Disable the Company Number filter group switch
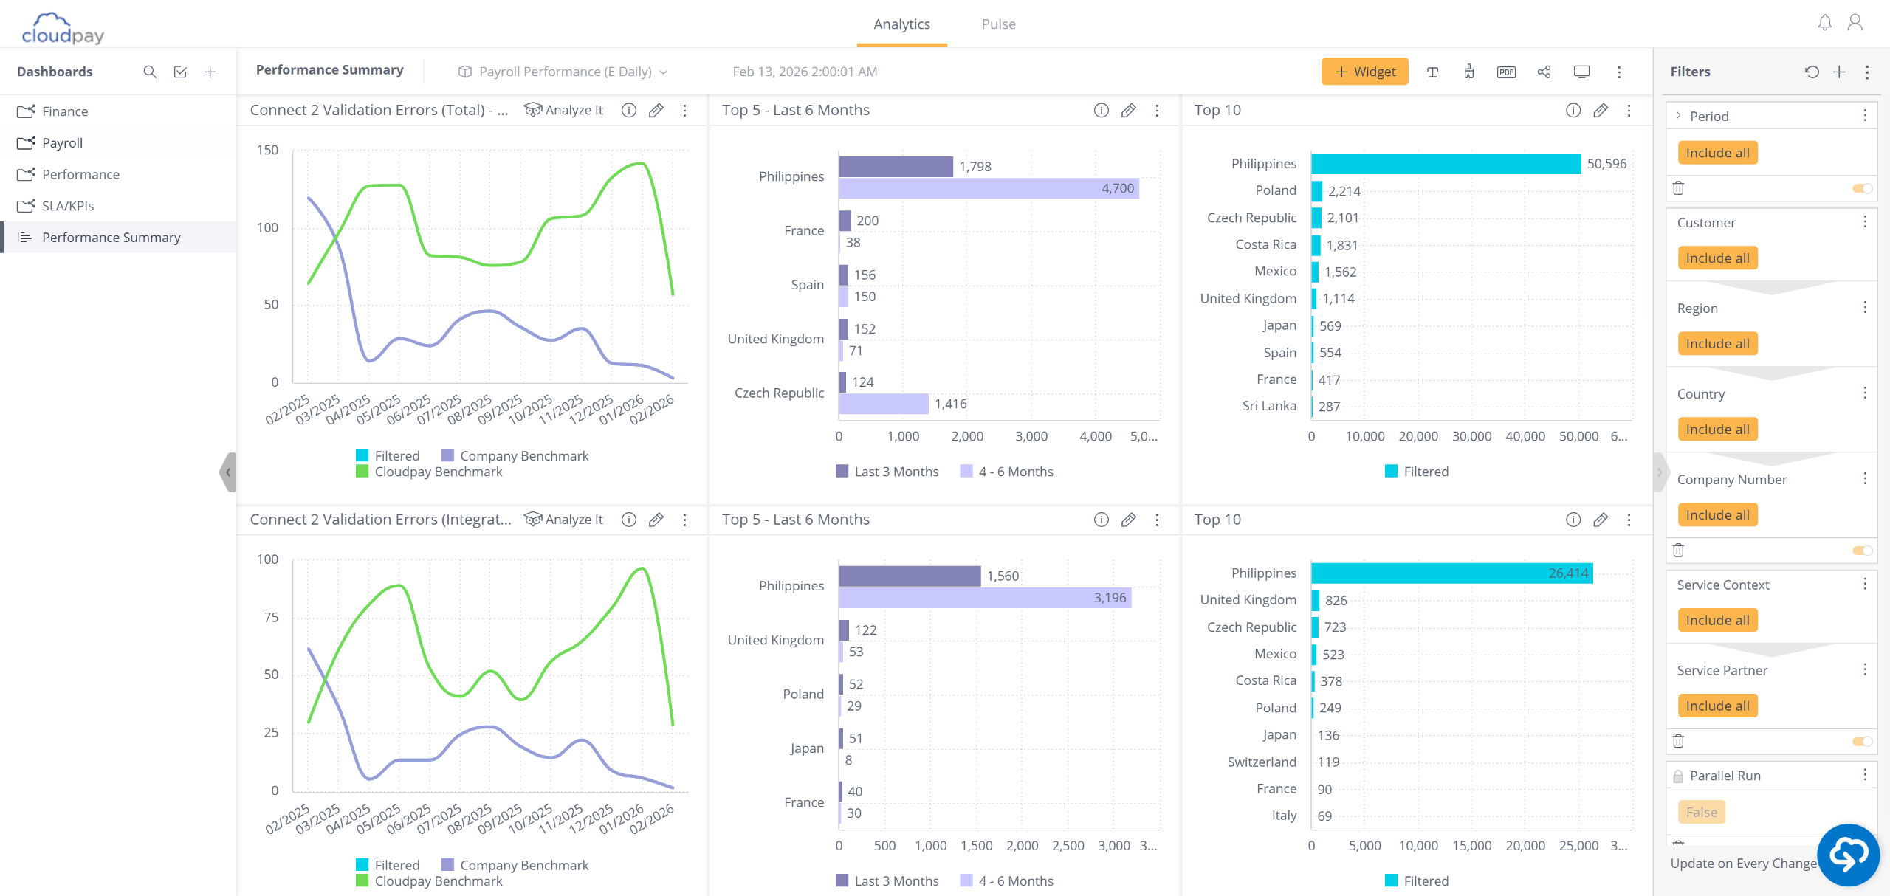 [1862, 550]
